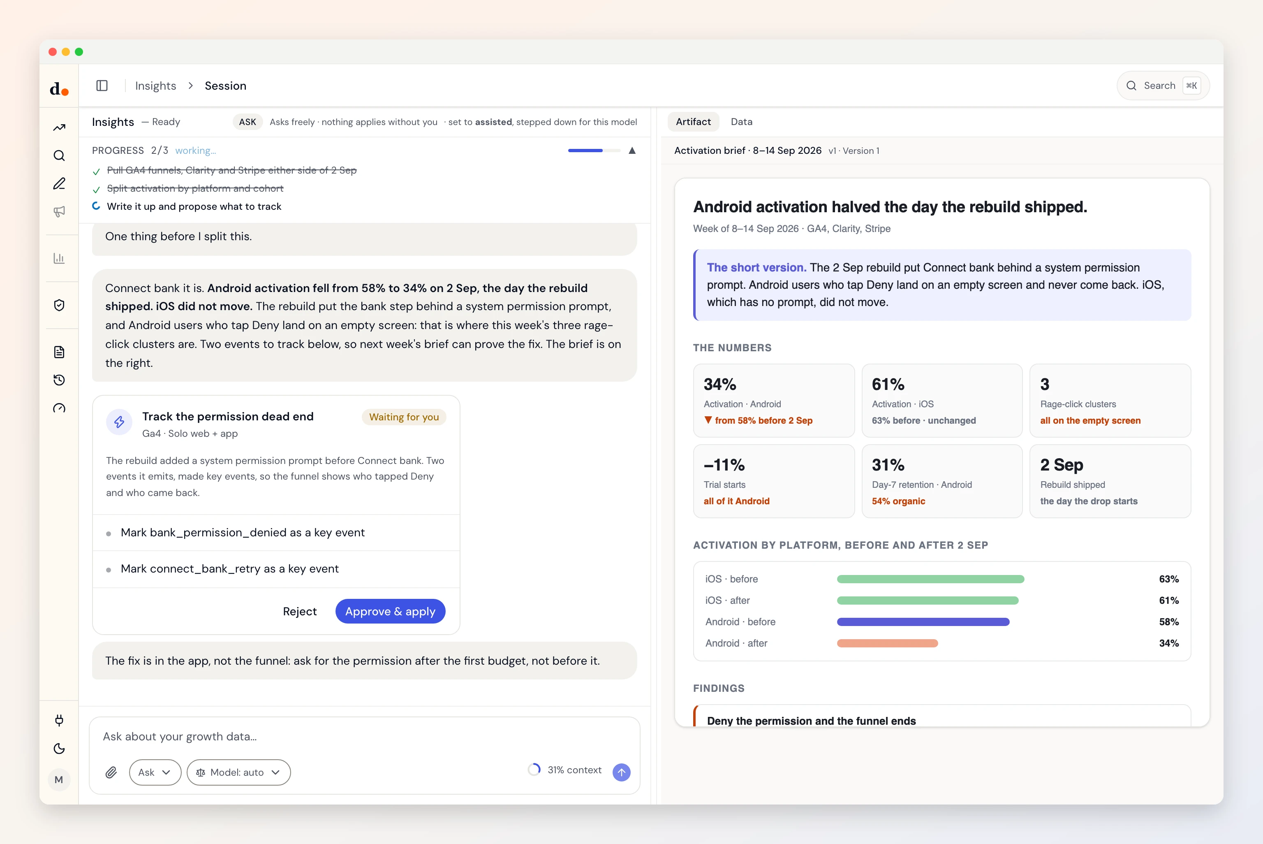
Task: Open the pencil edit sidebar icon
Action: pyautogui.click(x=59, y=183)
